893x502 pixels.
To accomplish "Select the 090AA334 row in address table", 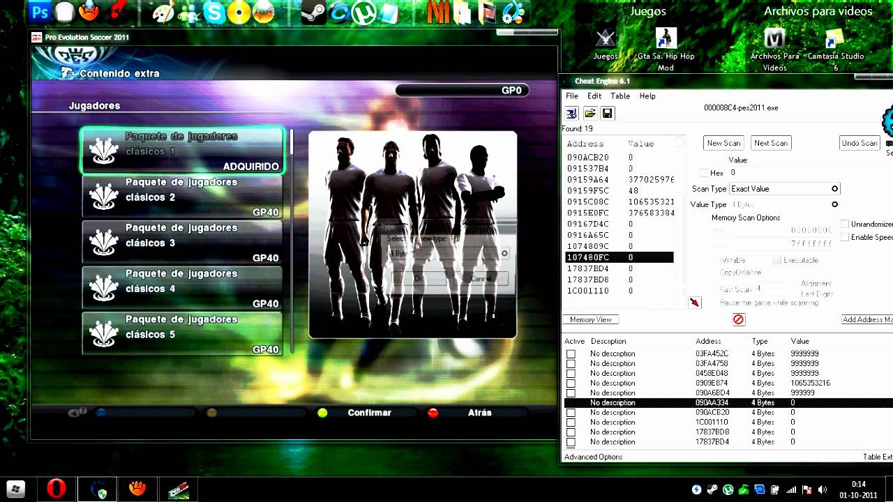I will 728,403.
